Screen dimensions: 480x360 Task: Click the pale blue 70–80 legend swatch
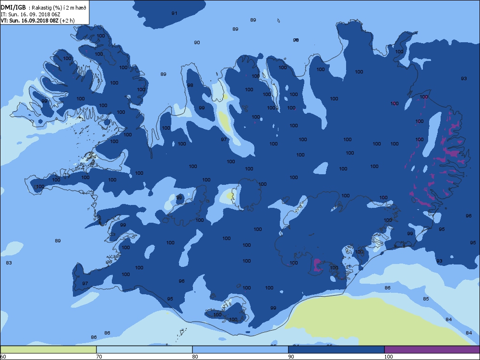144,349
